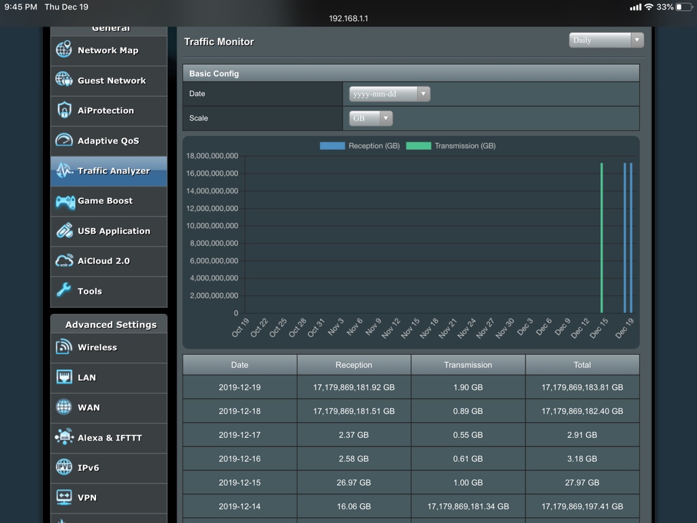
Task: Go to Wireless settings
Action: [x=109, y=347]
